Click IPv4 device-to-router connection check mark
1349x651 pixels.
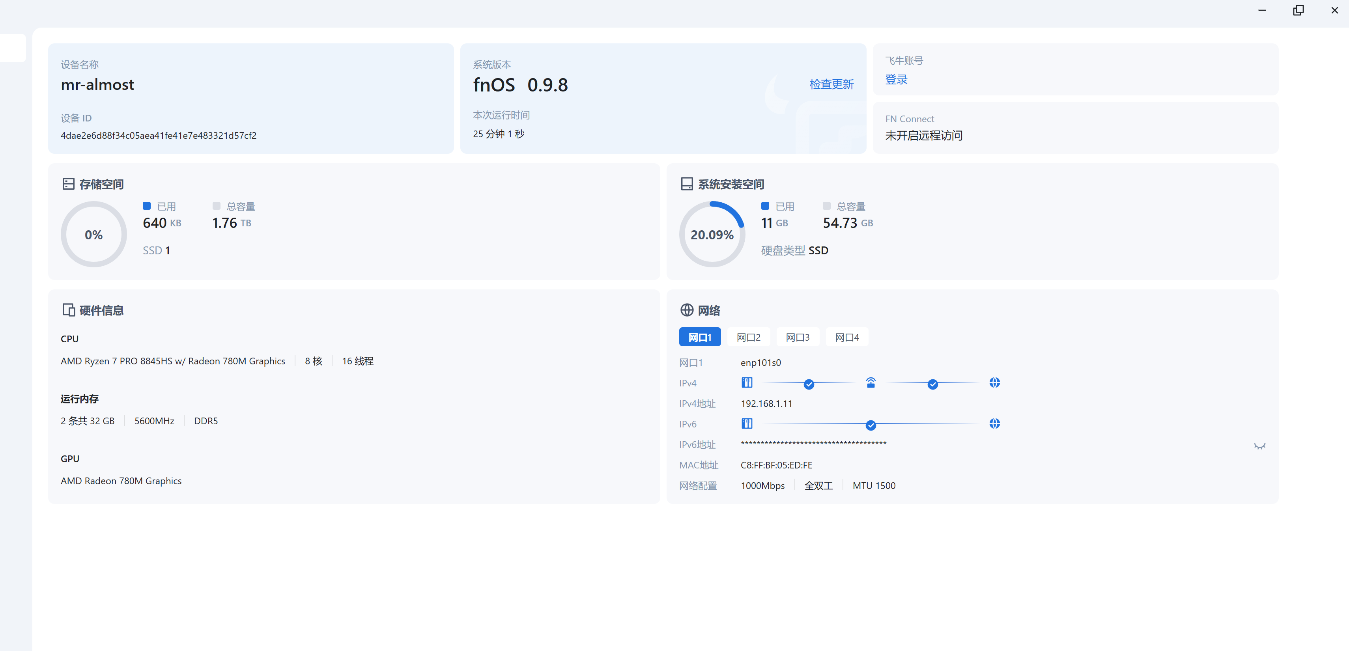tap(809, 384)
